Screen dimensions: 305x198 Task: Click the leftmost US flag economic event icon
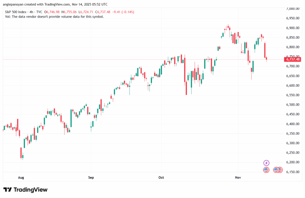[266, 170]
